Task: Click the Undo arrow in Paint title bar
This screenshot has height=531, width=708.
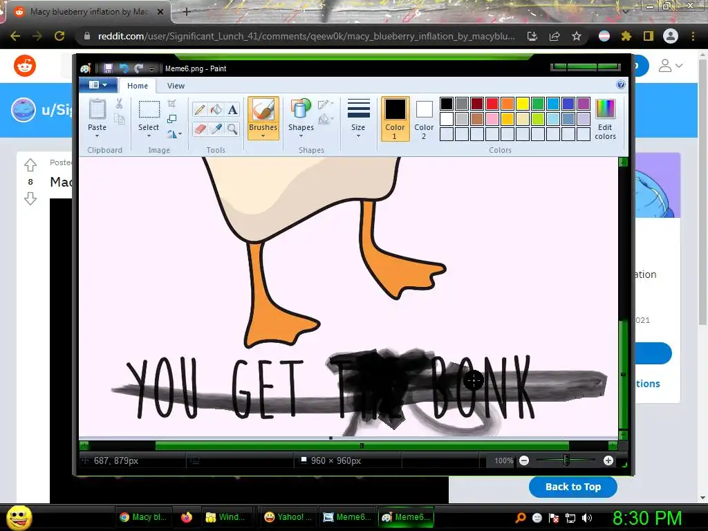Action: click(x=124, y=68)
